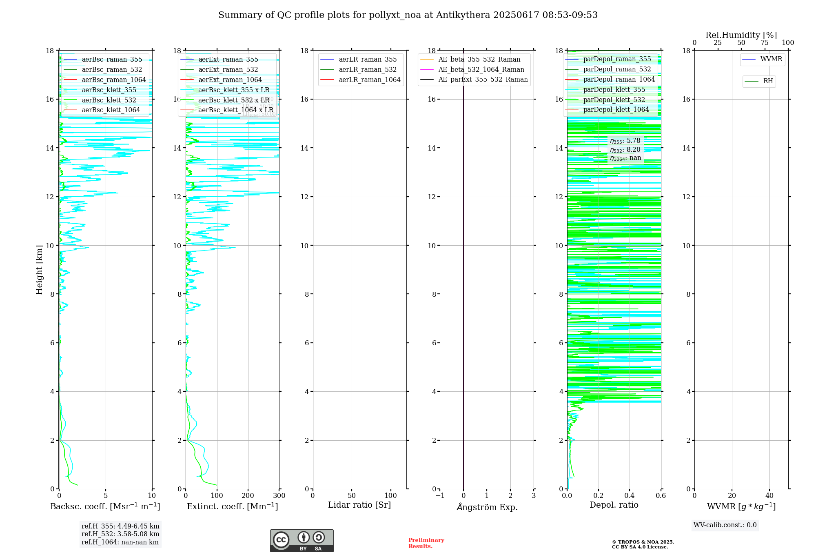Click legend entry aerLR_raman_532
This screenshot has width=816, height=555.
tap(359, 70)
